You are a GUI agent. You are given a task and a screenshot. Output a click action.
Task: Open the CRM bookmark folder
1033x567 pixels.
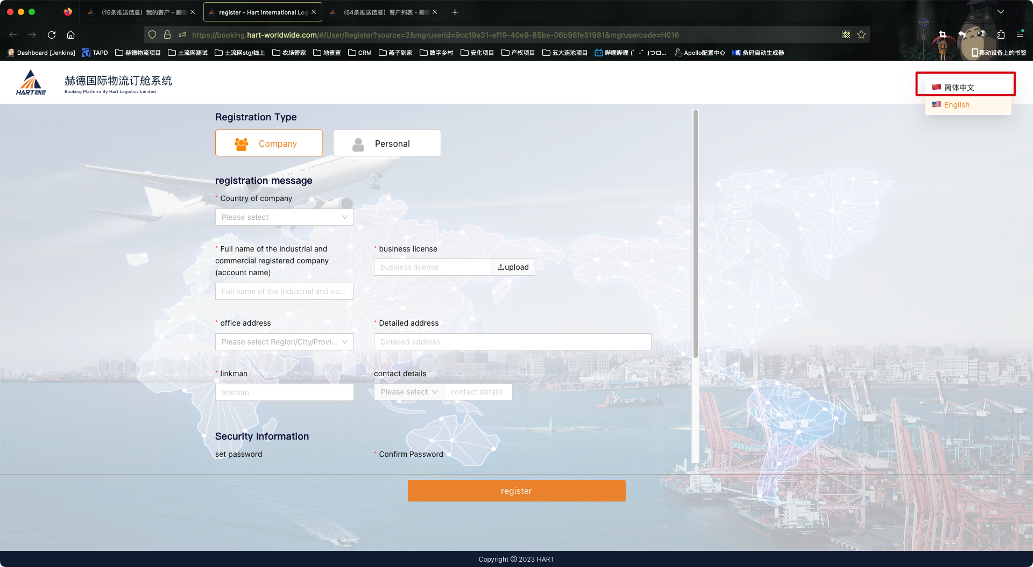pos(360,53)
